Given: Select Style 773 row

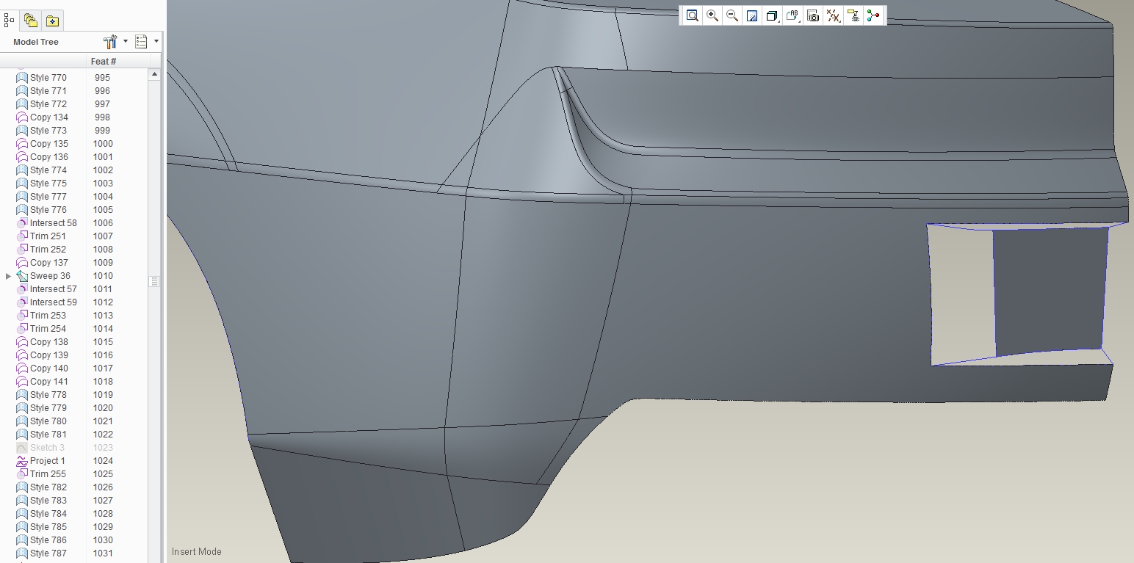Looking at the screenshot, I should point(48,131).
